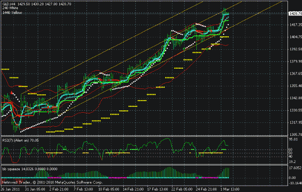
Task: Click time axis label '2 Feb 21:00'
Action: 59,189
